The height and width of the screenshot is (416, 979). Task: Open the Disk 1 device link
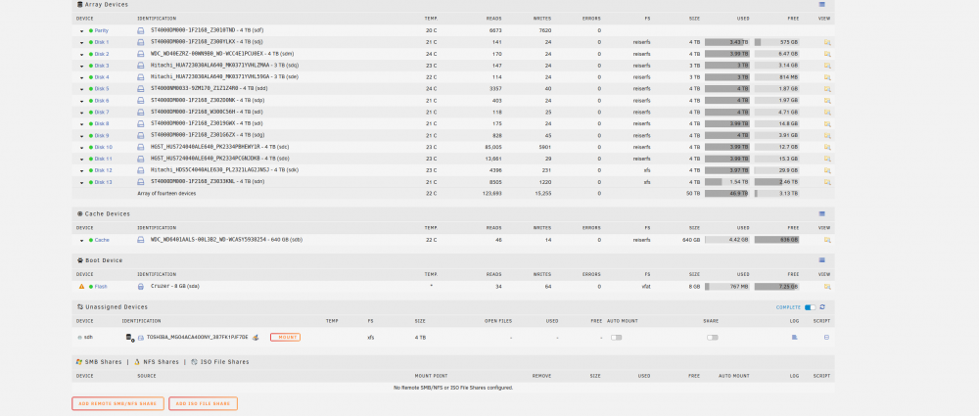102,42
